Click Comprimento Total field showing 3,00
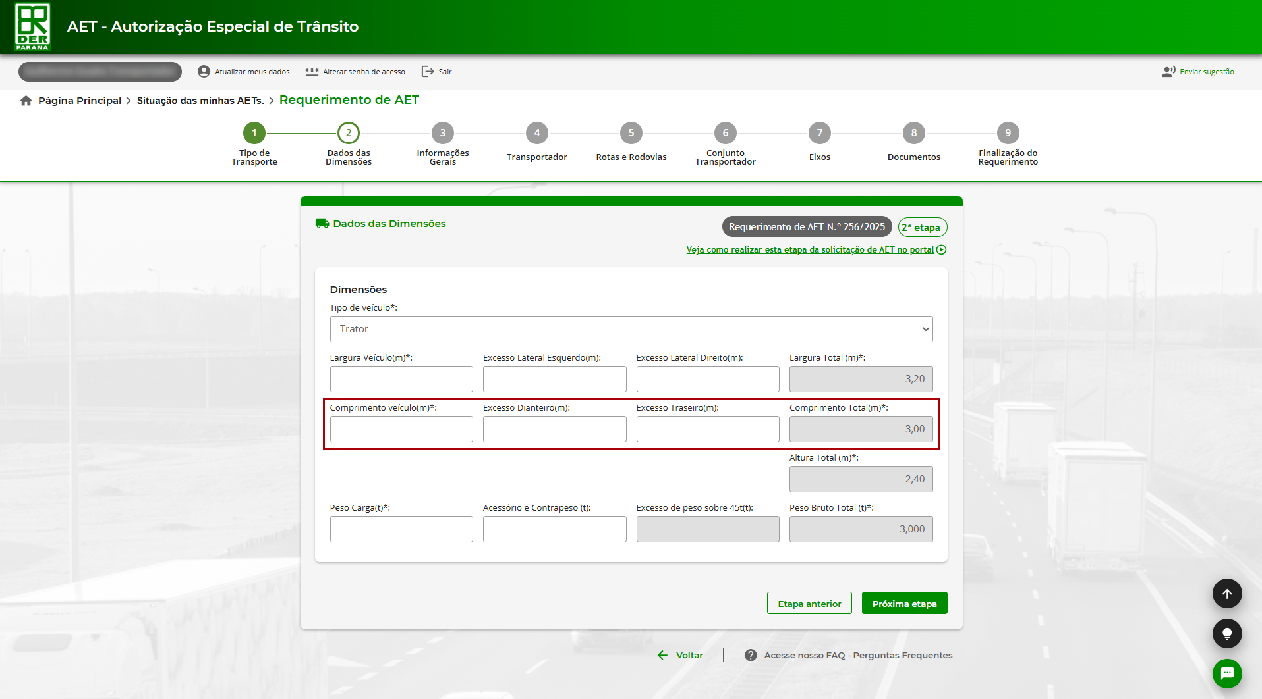The image size is (1262, 699). click(x=861, y=429)
